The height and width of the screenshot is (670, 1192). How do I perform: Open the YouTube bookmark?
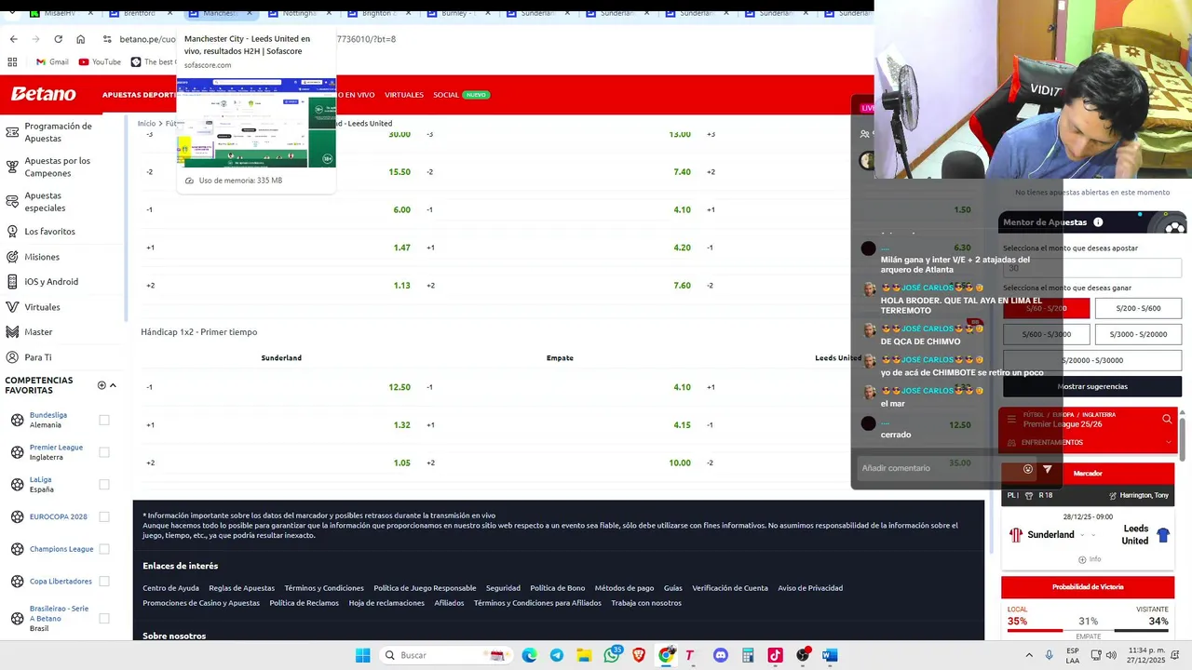[x=100, y=62]
